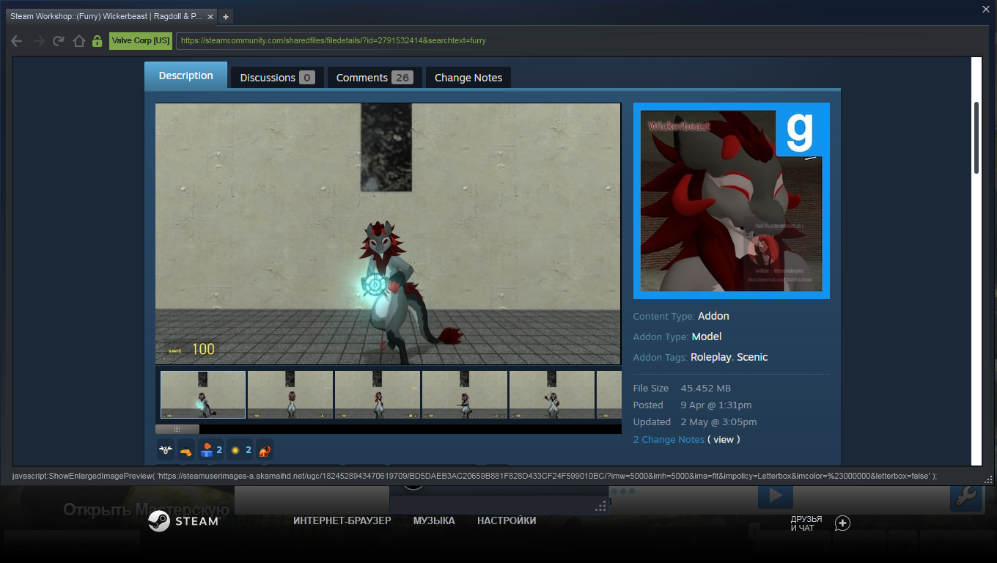Click the '( view )' change notes link
The width and height of the screenshot is (997, 563).
coord(724,440)
